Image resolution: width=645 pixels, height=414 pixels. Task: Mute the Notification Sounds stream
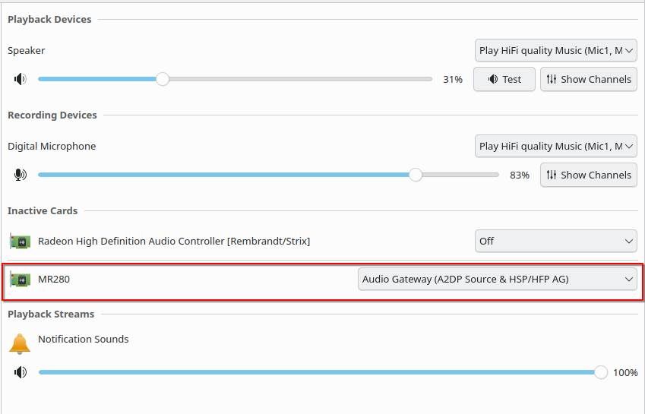(21, 372)
